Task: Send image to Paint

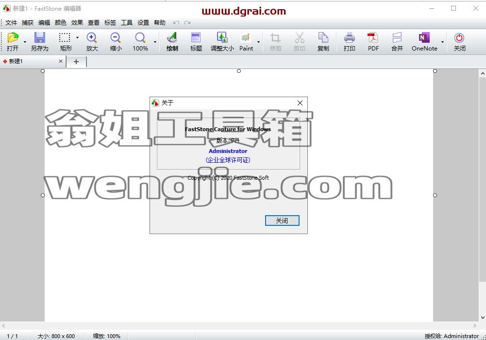Action: (246, 41)
